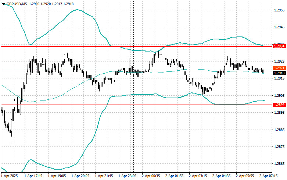Viewport: 287px width, 180px height.
Task: Click the 1.2865 price scale value
Action: 280,164
